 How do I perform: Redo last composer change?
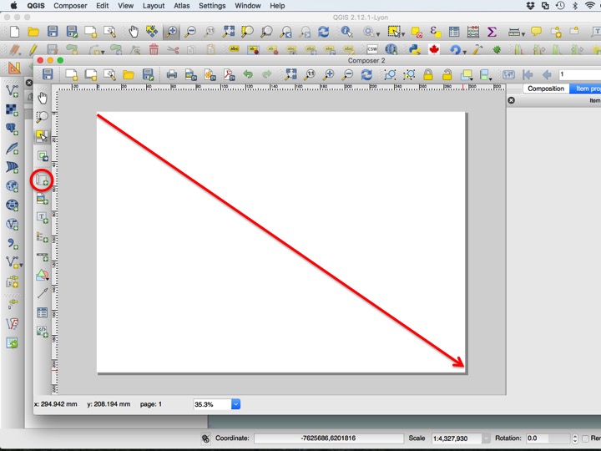click(267, 74)
